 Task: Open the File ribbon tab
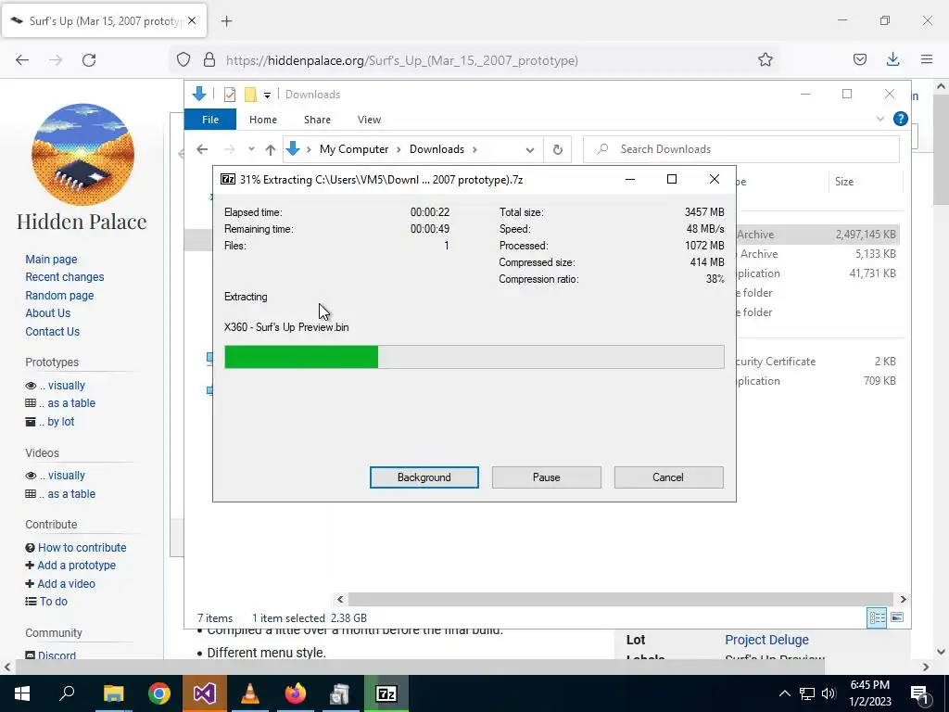point(210,120)
